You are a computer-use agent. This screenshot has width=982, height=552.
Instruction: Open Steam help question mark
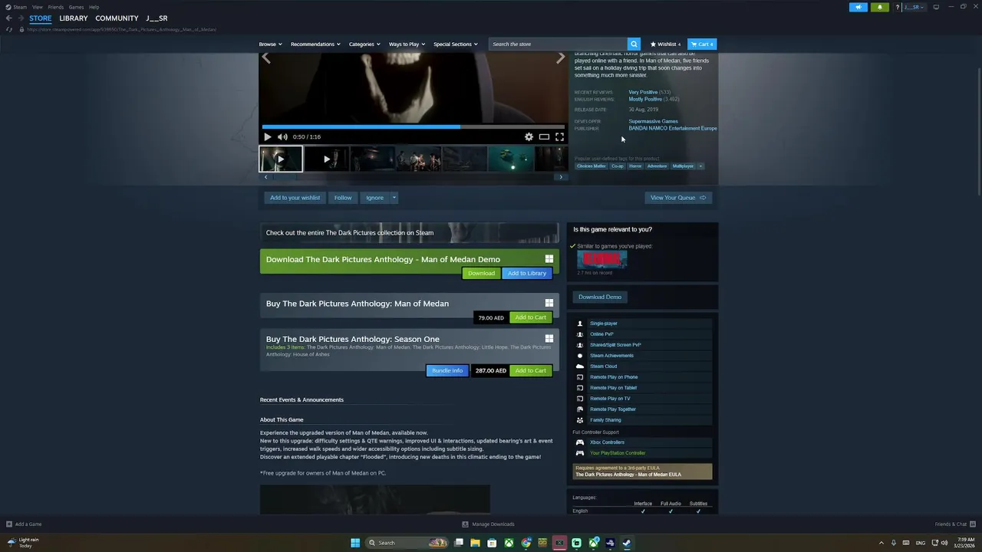coord(897,7)
